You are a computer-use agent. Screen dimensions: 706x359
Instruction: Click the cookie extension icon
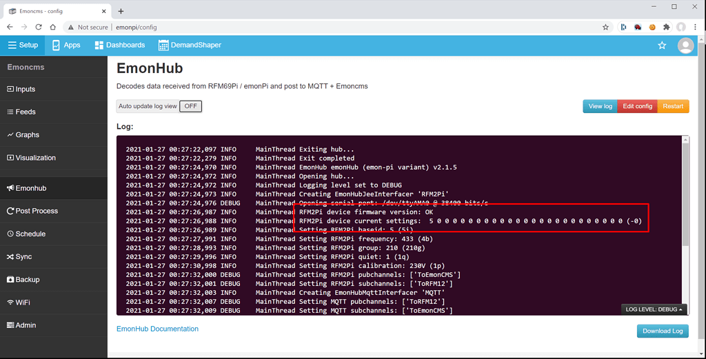pyautogui.click(x=652, y=27)
